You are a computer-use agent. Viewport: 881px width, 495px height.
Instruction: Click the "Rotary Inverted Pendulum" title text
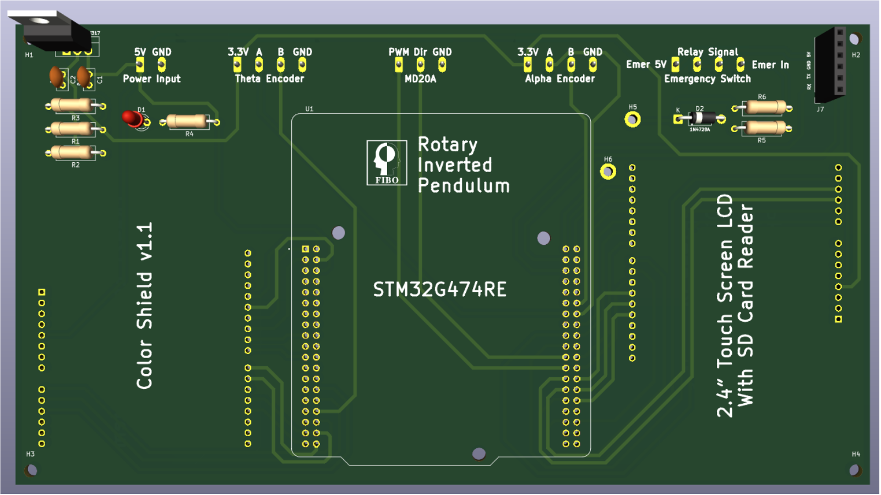[464, 164]
